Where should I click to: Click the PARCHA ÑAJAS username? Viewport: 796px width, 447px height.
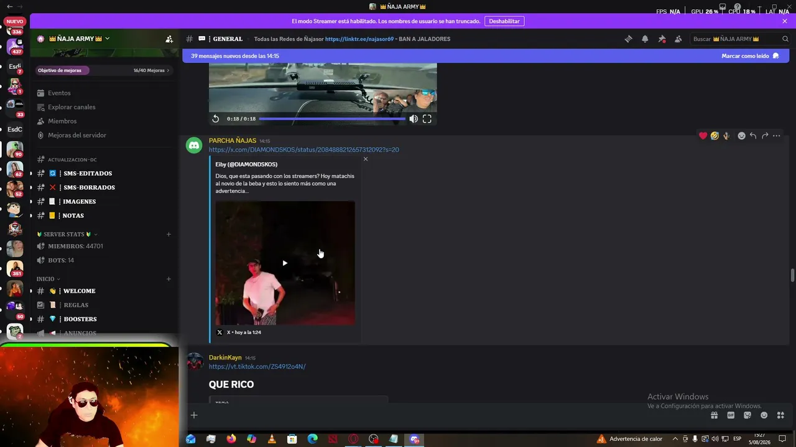233,141
